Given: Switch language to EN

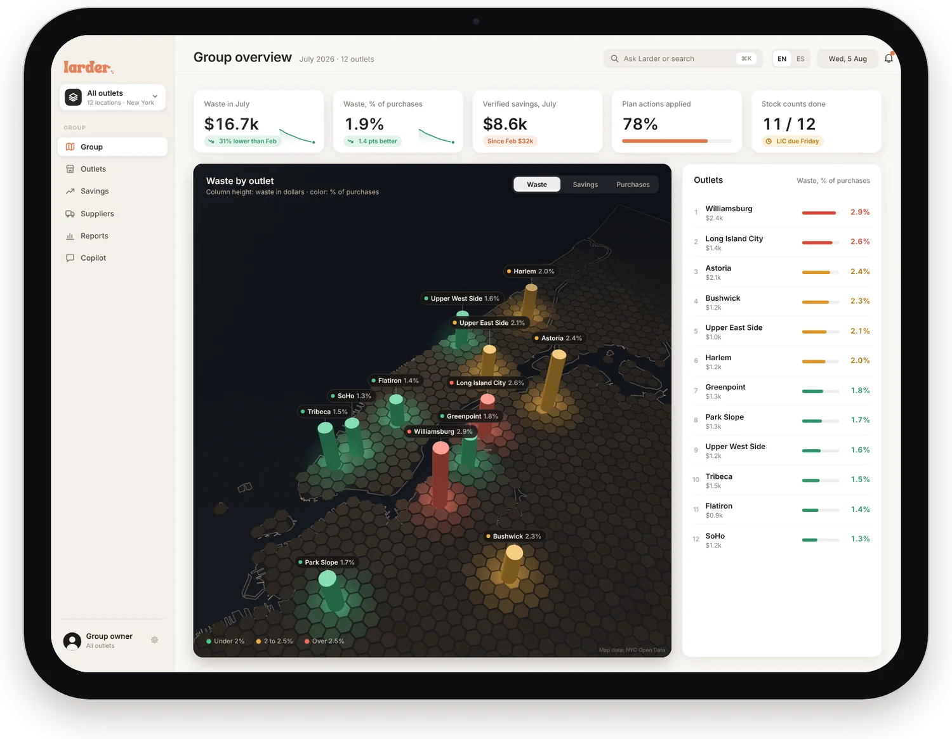Looking at the screenshot, I should [782, 59].
